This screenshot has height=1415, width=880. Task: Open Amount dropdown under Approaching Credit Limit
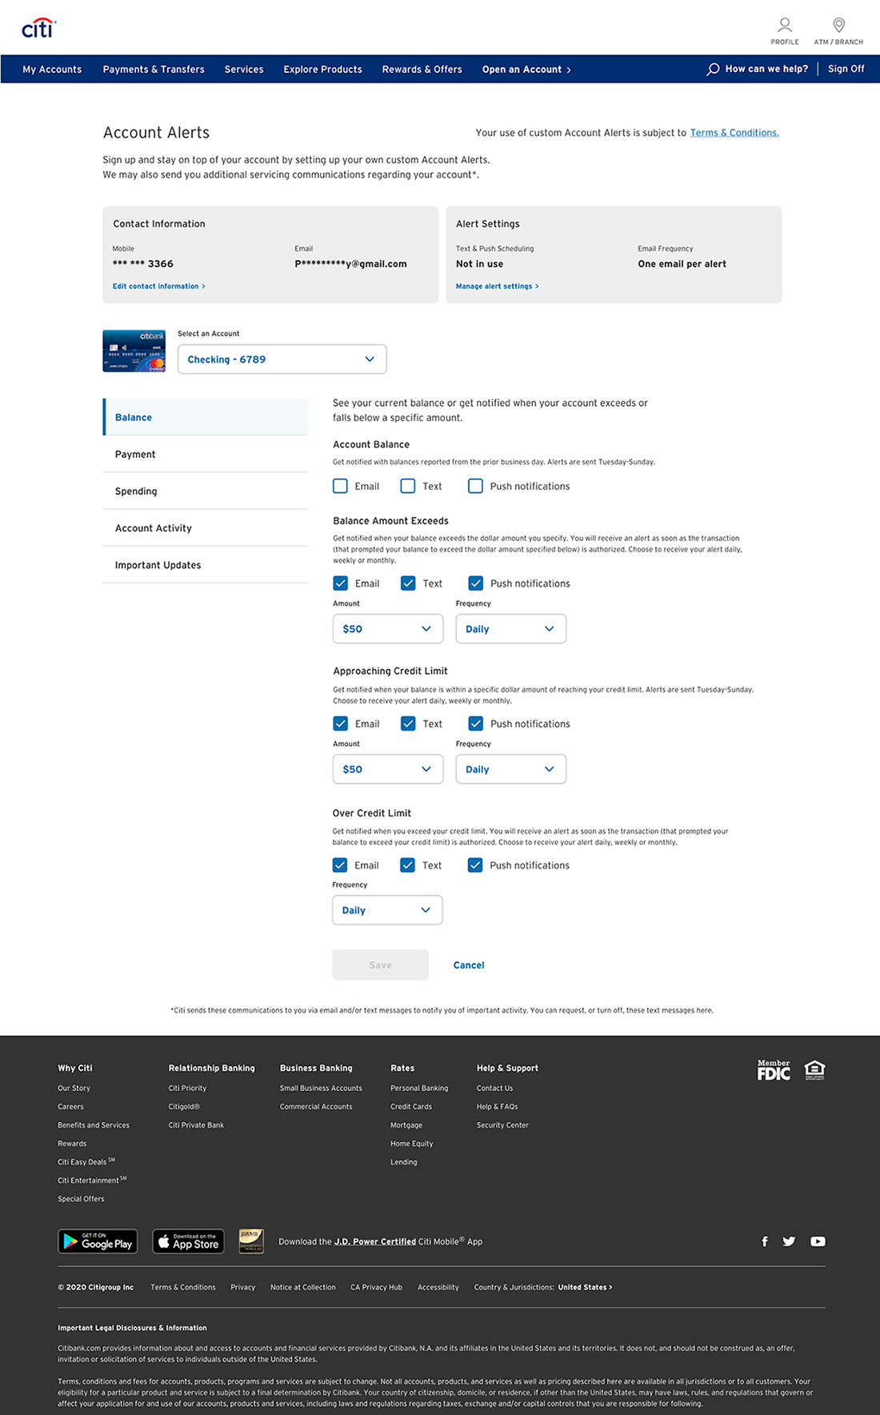(x=388, y=769)
